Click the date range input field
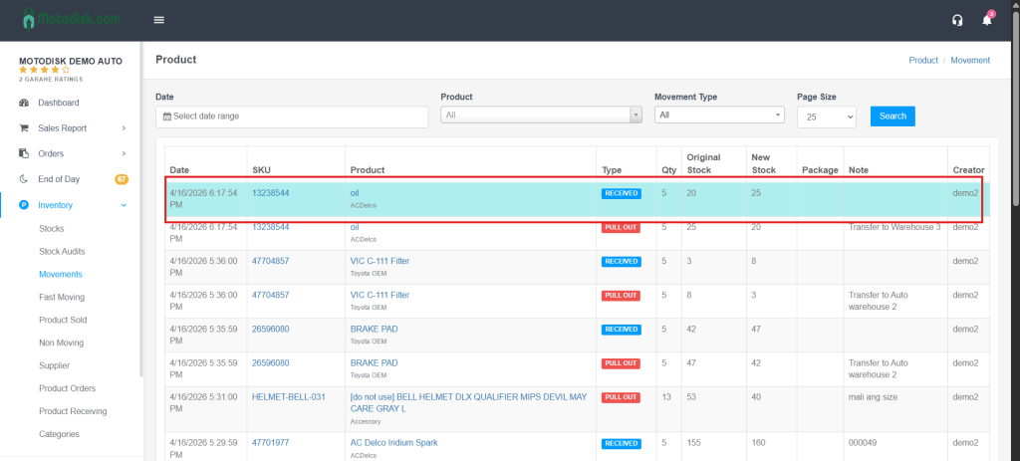 [x=292, y=116]
